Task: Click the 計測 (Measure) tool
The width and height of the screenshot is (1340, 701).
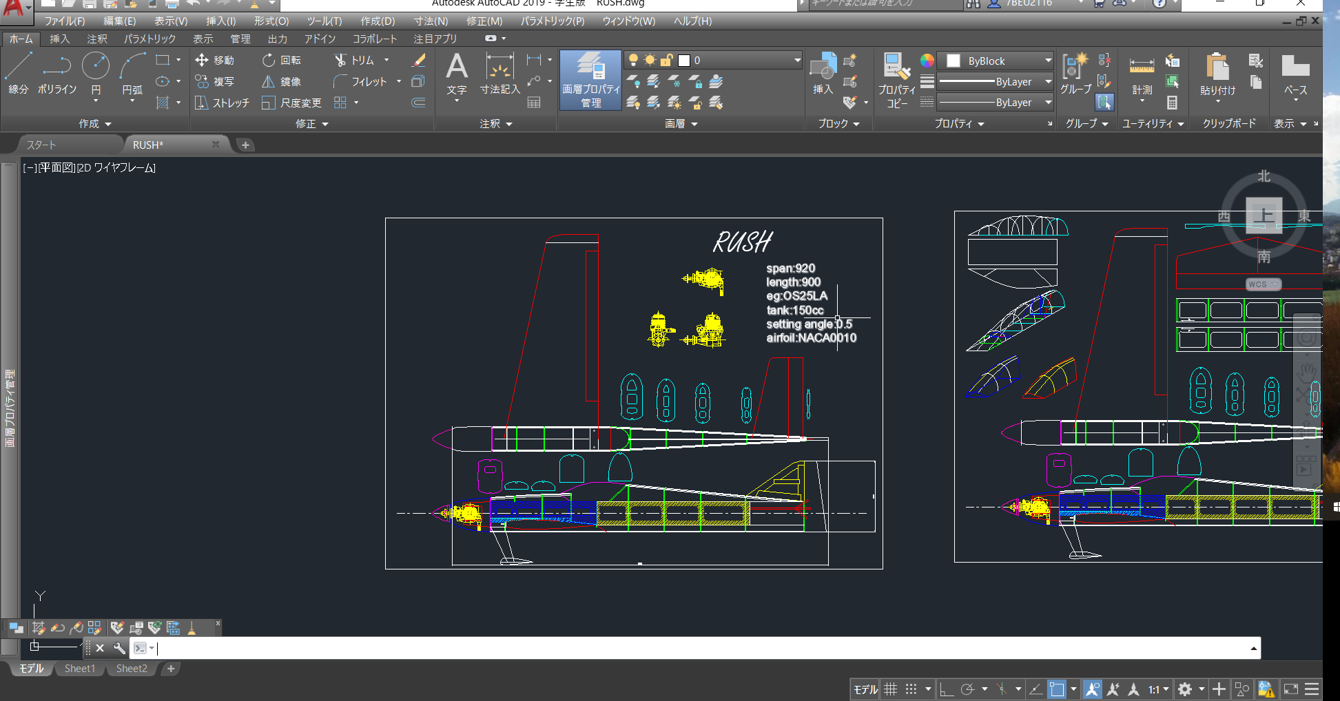Action: pos(1142,74)
